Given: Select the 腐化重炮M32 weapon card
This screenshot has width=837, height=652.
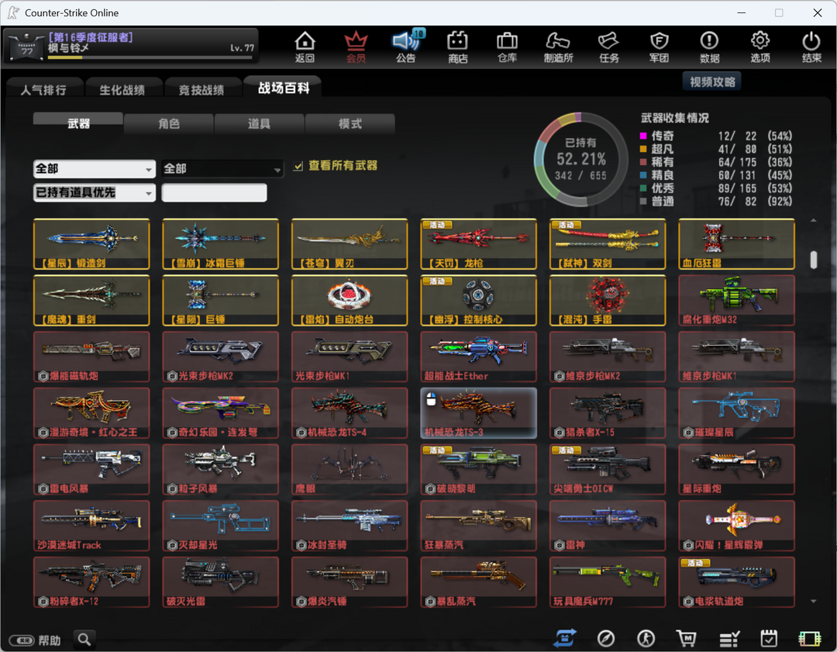Looking at the screenshot, I should click(x=737, y=301).
